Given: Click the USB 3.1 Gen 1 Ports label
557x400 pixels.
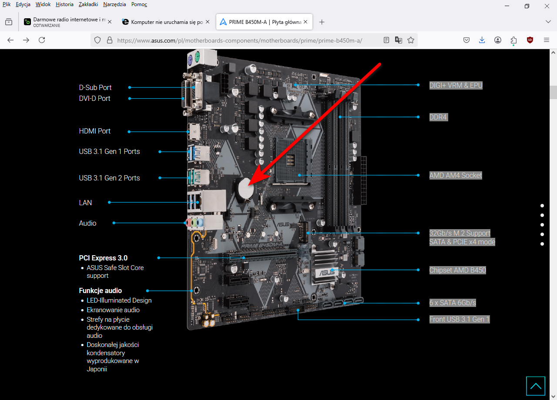Looking at the screenshot, I should [x=109, y=151].
